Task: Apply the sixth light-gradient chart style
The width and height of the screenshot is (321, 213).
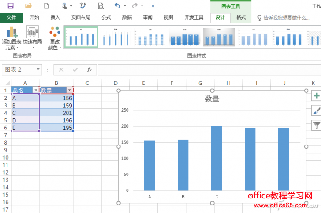Action: point(254,37)
